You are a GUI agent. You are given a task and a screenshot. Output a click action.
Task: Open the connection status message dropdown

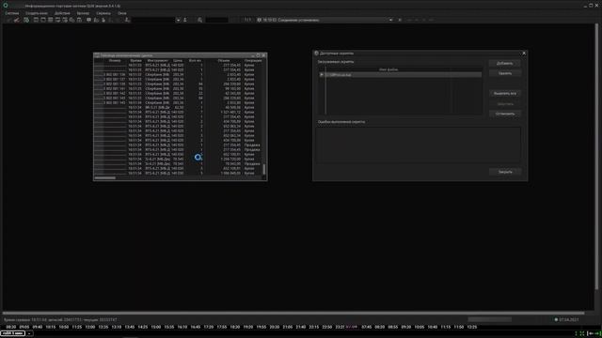(x=391, y=20)
